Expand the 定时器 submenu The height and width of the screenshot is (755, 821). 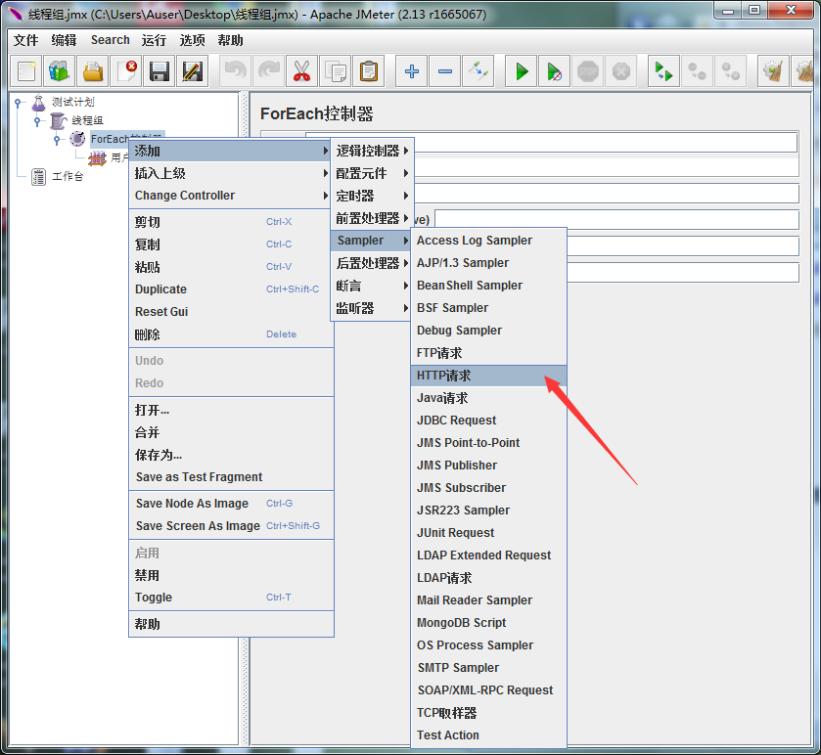pos(372,196)
